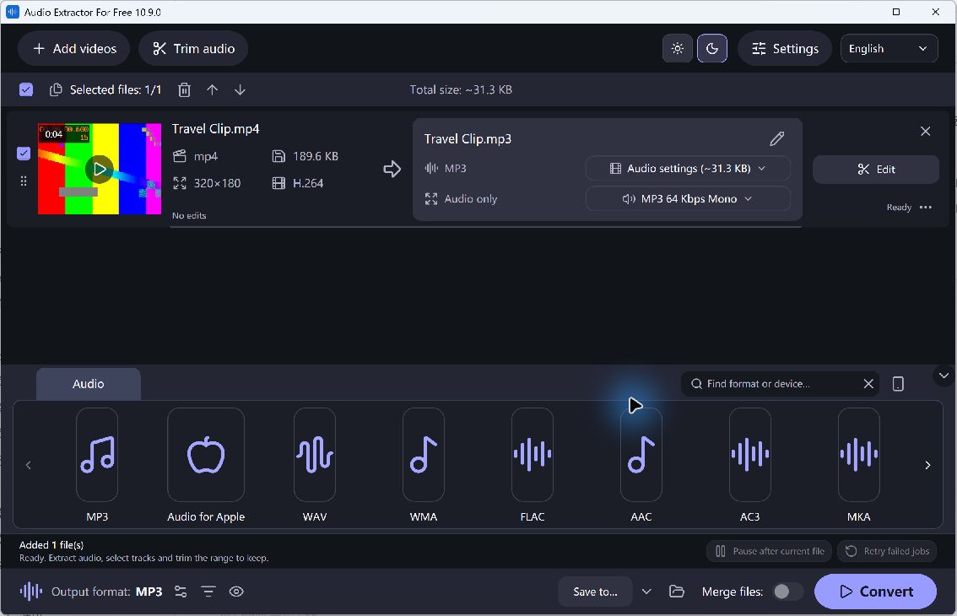
Task: Switch to light theme sun icon
Action: point(678,49)
